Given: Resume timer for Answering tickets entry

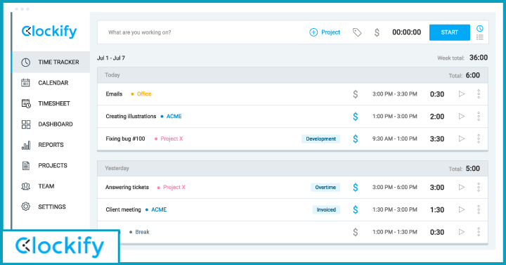Looking at the screenshot, I should (x=462, y=187).
